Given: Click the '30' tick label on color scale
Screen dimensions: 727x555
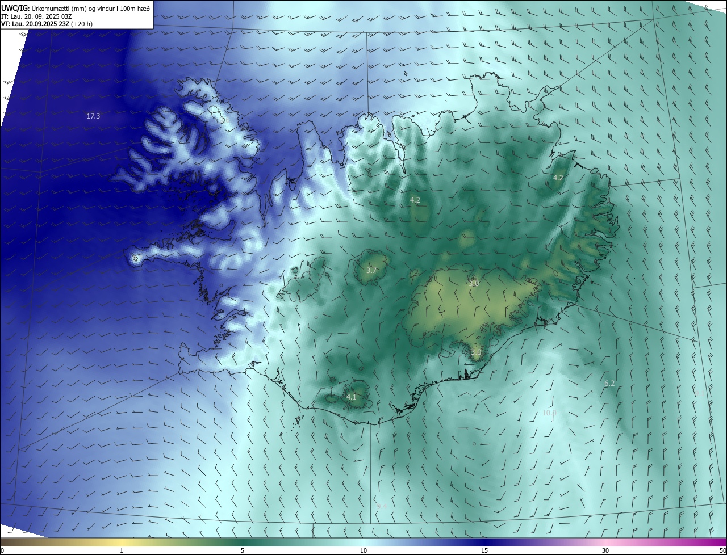Looking at the screenshot, I should [605, 550].
